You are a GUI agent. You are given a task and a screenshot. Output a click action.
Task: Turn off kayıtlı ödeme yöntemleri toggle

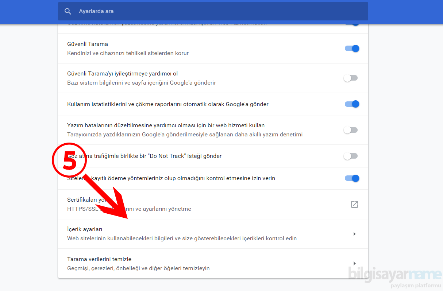(352, 178)
